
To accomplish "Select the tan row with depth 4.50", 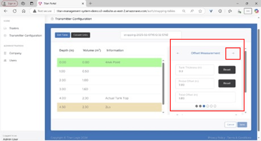I will 109,107.
